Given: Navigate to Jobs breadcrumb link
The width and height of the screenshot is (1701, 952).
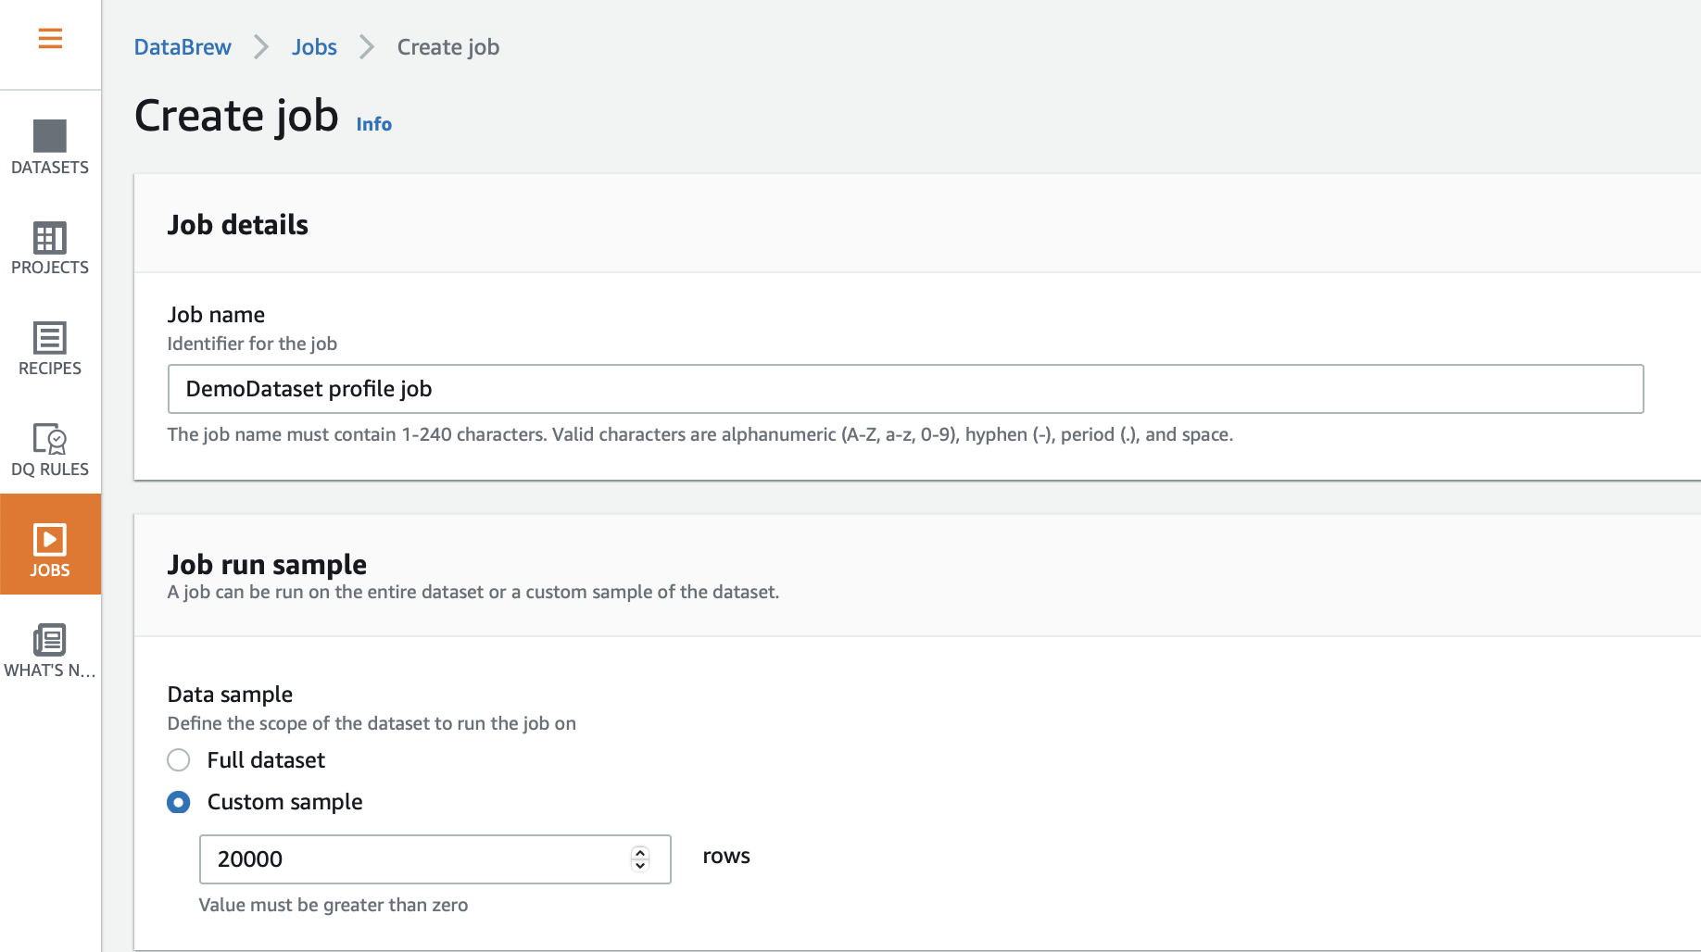Looking at the screenshot, I should [314, 47].
